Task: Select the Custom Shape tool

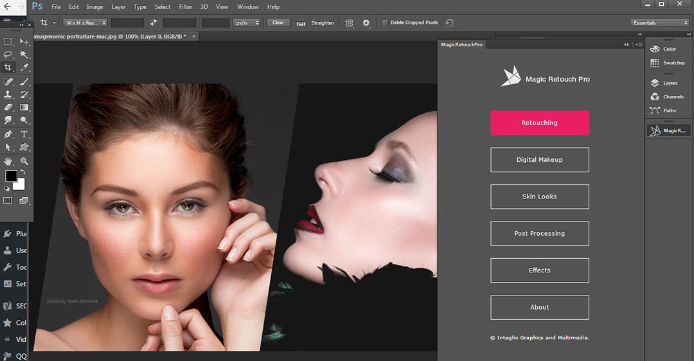Action: [24, 147]
